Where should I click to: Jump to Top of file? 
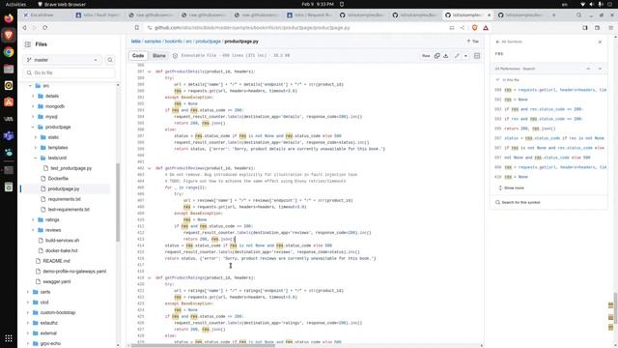[x=472, y=42]
